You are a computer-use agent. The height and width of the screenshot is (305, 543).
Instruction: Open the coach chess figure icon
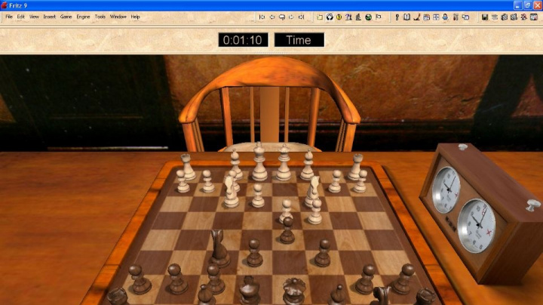click(358, 17)
